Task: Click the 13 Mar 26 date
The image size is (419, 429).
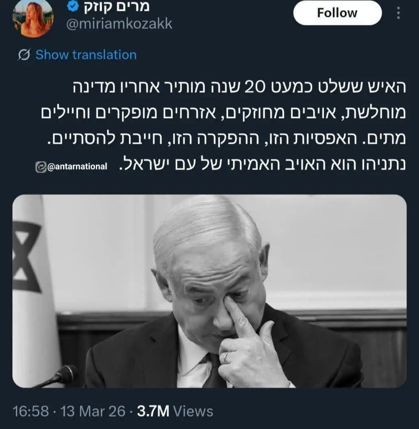Action: tap(93, 411)
